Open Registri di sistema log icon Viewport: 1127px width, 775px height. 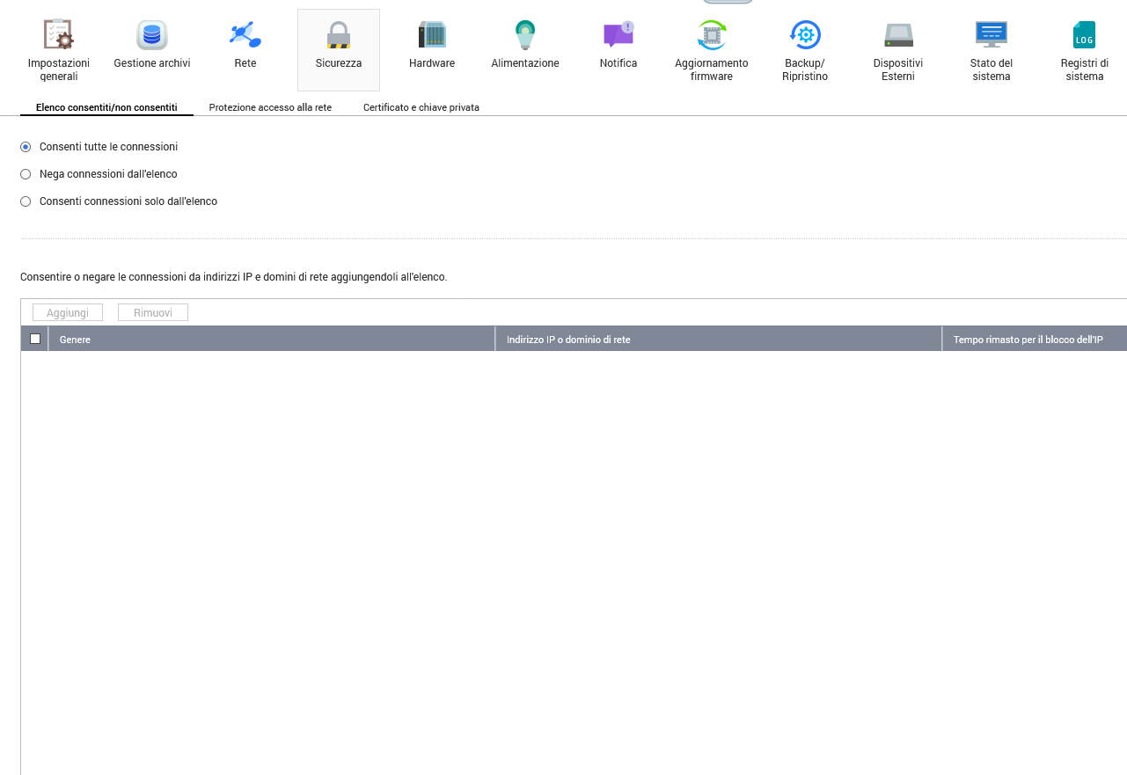click(x=1085, y=35)
